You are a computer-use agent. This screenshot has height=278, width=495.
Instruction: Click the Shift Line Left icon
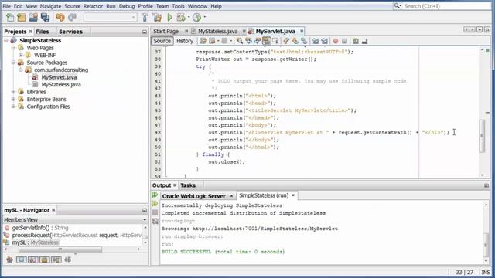[x=315, y=41]
